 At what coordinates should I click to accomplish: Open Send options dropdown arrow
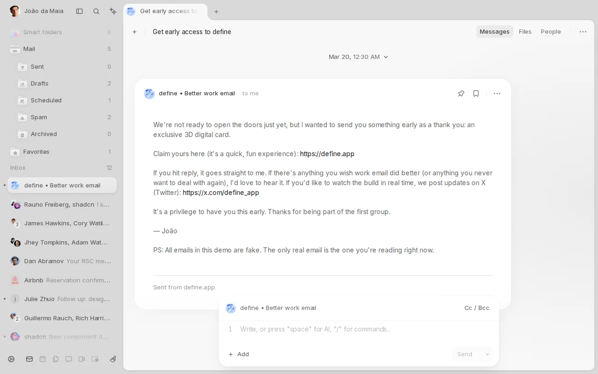click(487, 354)
